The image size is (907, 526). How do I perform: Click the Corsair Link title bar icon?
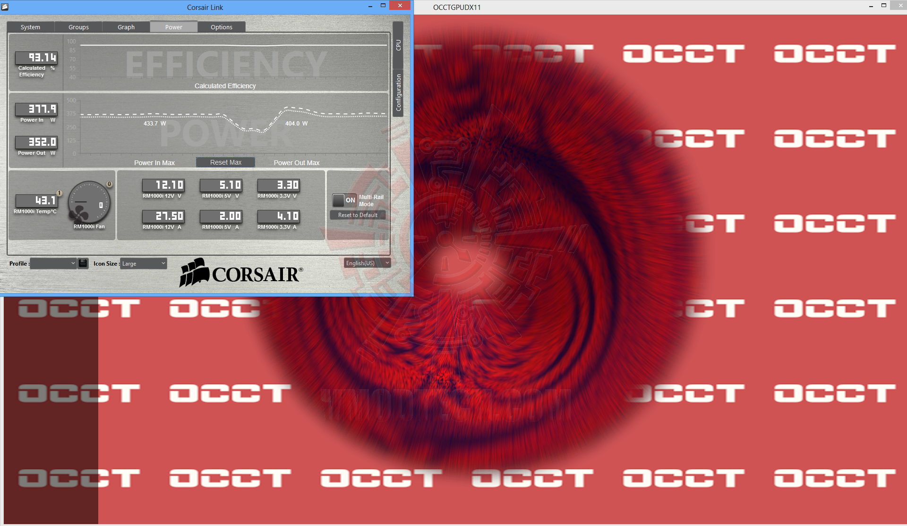coord(5,7)
